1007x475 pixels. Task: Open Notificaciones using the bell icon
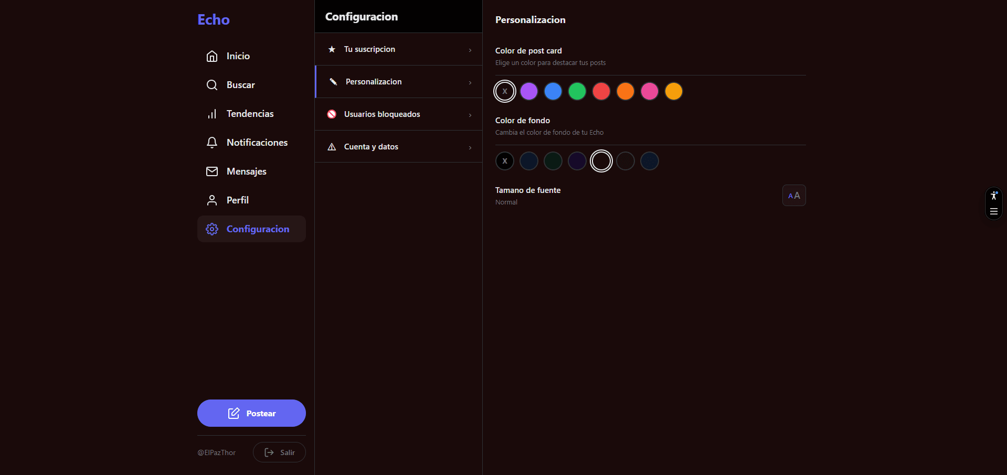[x=212, y=143]
